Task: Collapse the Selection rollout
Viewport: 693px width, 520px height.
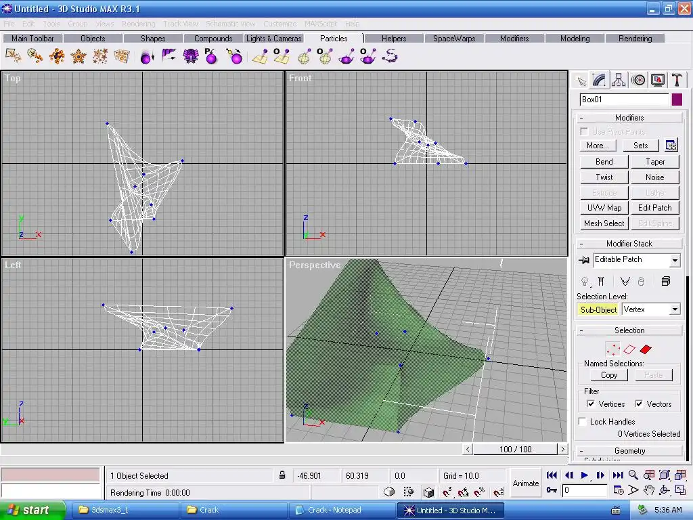Action: pyautogui.click(x=629, y=330)
